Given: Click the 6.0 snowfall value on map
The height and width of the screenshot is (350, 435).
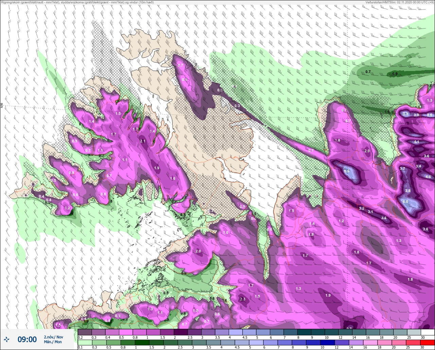Looking at the screenshot, I should [x=405, y=202].
